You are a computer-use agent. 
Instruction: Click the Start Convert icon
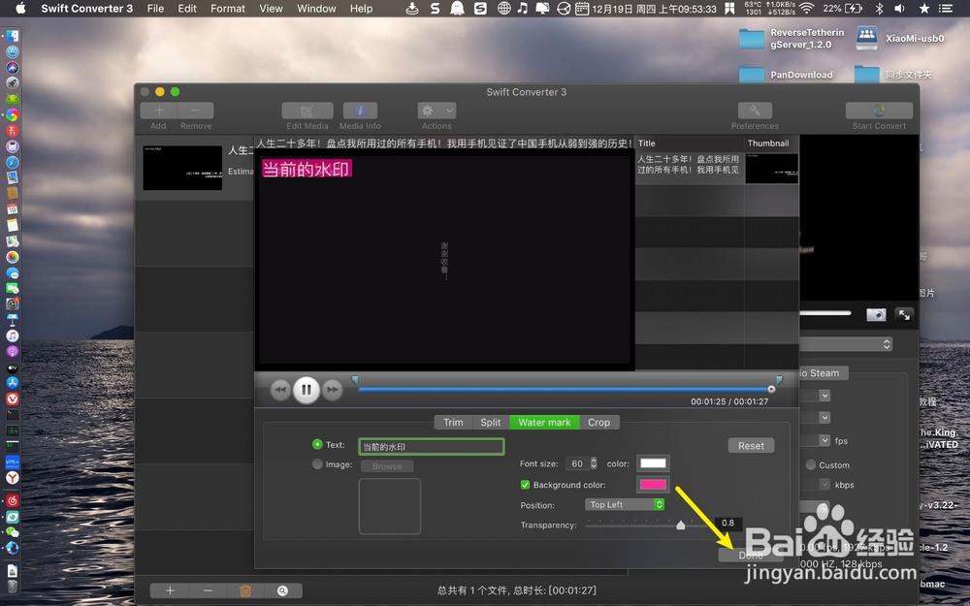(x=879, y=111)
